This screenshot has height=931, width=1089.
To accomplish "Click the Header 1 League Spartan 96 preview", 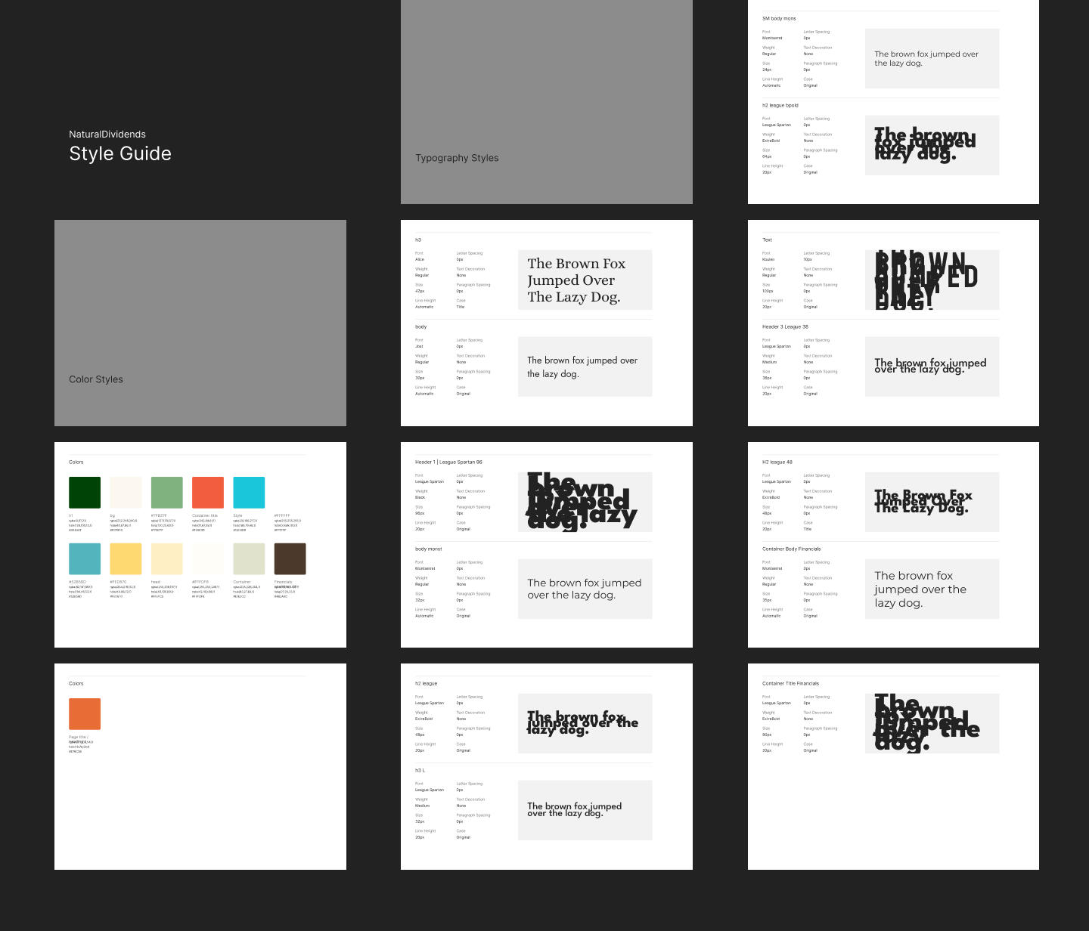I will 585,502.
